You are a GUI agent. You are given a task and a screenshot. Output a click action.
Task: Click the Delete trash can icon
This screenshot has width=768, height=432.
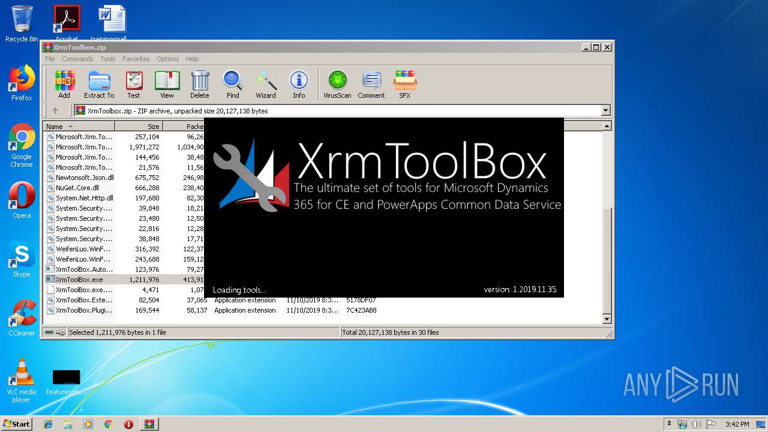coord(200,84)
